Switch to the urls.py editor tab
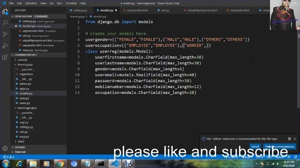The height and width of the screenshot is (168, 300). pyautogui.click(x=165, y=10)
